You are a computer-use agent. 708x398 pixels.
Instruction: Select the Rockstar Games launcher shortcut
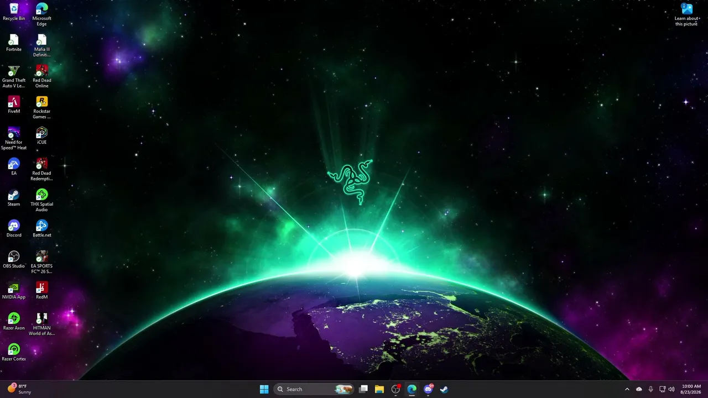pos(41,108)
